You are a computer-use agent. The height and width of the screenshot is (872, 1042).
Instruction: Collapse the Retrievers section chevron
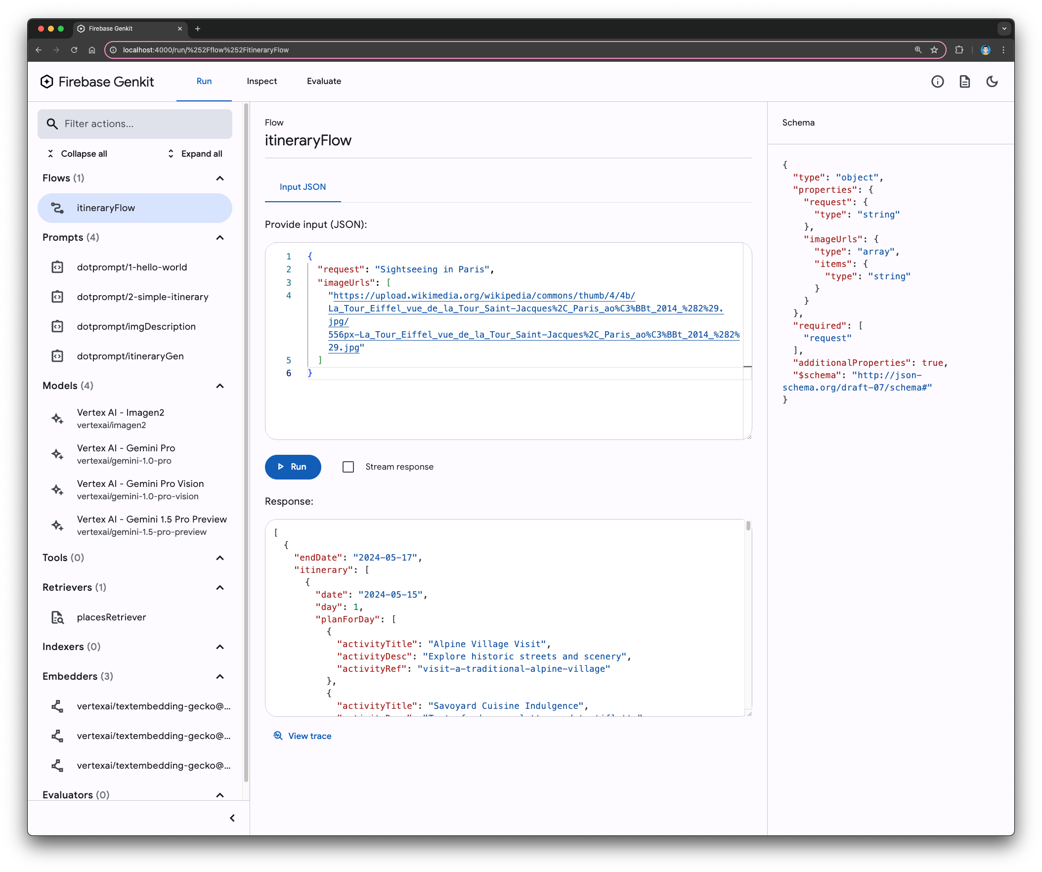point(220,588)
